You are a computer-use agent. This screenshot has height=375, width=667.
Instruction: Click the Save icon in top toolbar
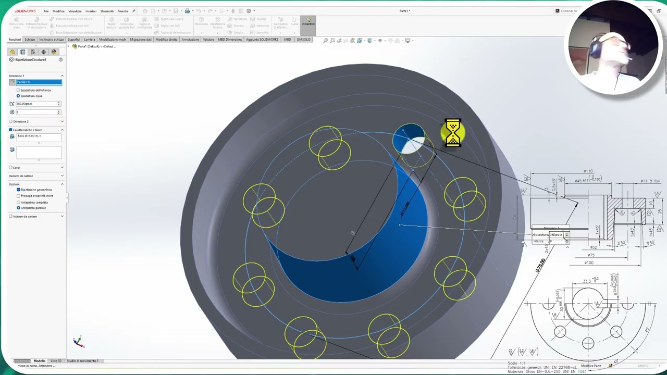click(x=177, y=11)
